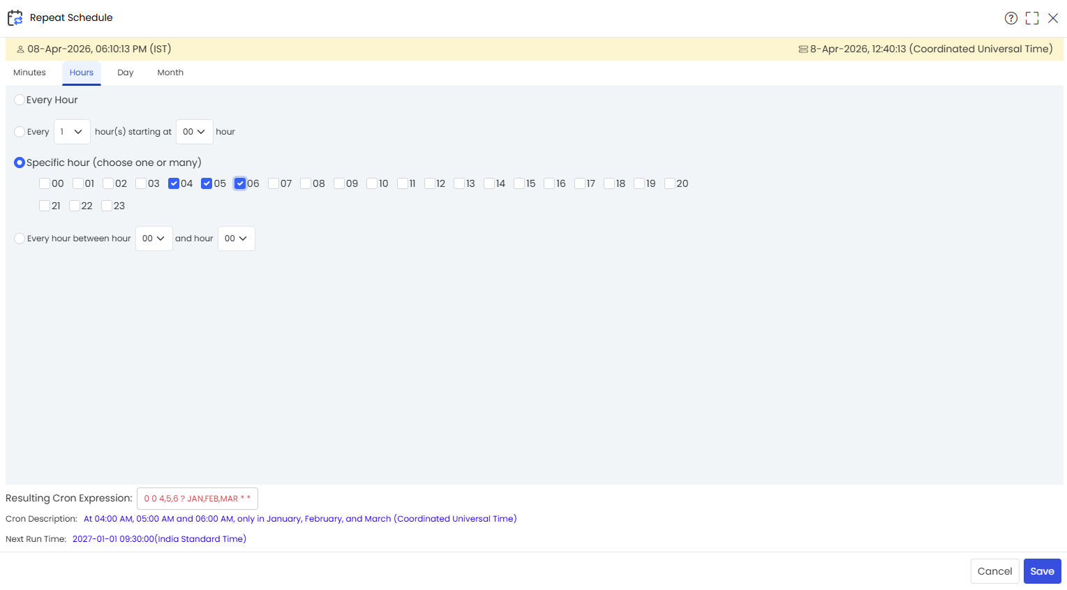Select the Hours tab
The height and width of the screenshot is (590, 1067).
coord(82,73)
